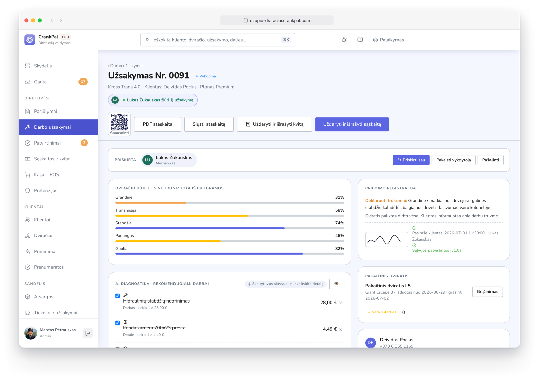Open Atsargos inventory

[x=58, y=297]
